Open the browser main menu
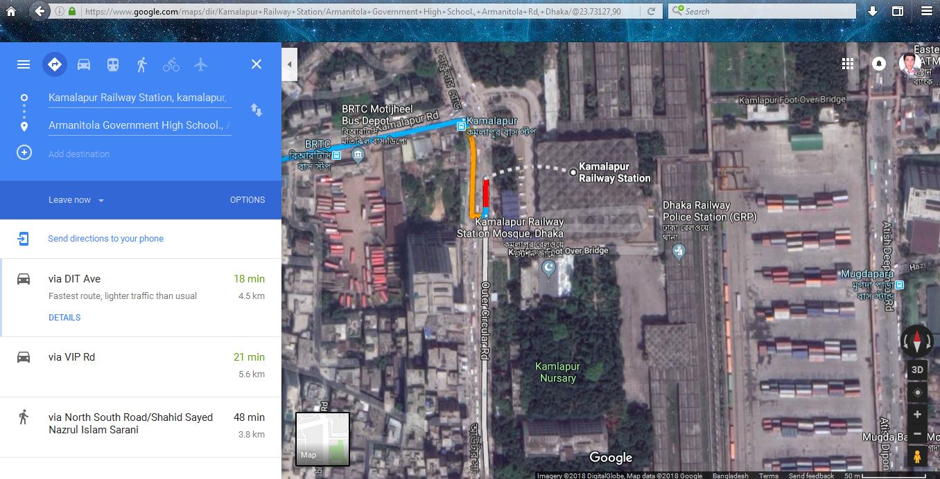The height and width of the screenshot is (479, 940). (926, 11)
